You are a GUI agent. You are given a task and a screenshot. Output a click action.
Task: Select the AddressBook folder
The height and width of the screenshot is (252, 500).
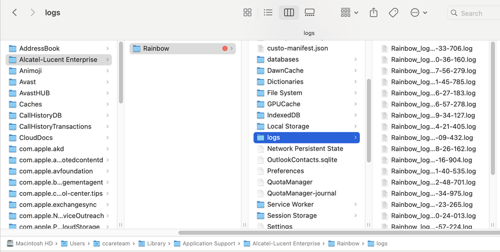[59, 49]
